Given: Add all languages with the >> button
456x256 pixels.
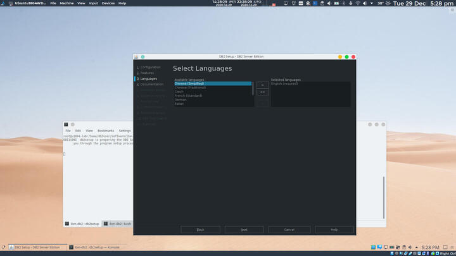Looking at the screenshot, I should tap(262, 92).
